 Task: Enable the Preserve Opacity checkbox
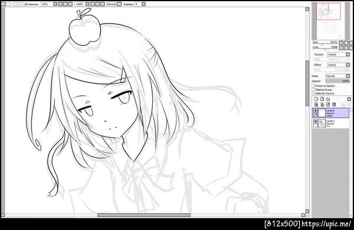(313, 86)
